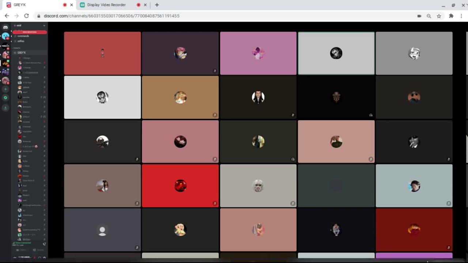Focus the dark red tile with orange avatar
Image resolution: width=468 pixels, height=263 pixels.
click(x=414, y=230)
